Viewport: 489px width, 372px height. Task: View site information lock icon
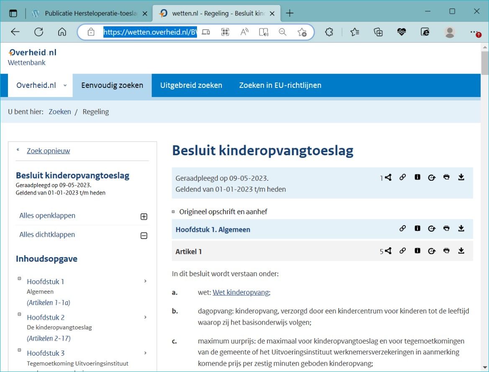(91, 32)
